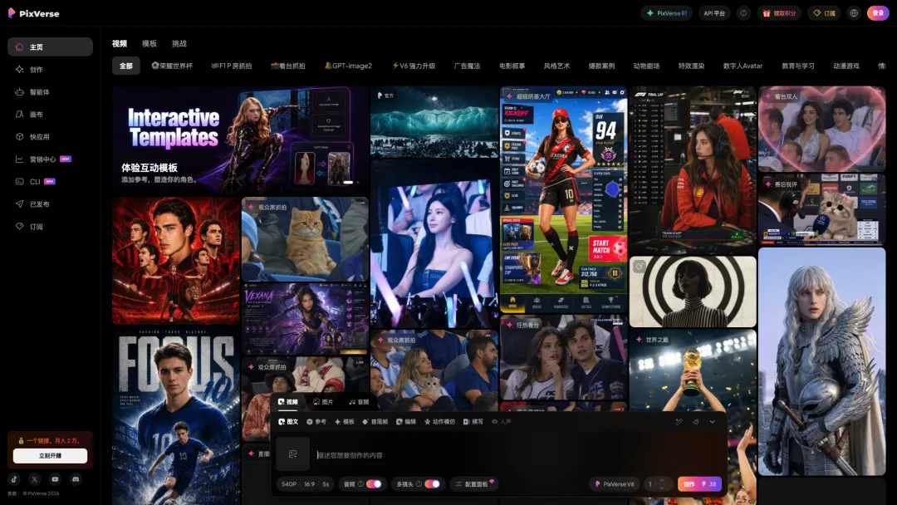The height and width of the screenshot is (505, 897).
Task: Toggle the 音频 audio switch
Action: [x=374, y=484]
